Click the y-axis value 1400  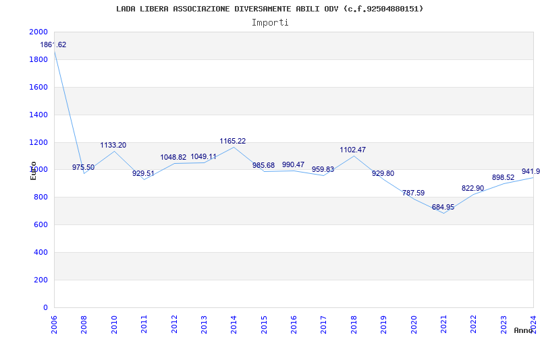[x=38, y=115]
